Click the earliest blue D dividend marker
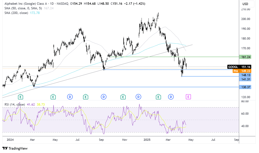Image resolution: width=259 pixels, height=153 pixels. pyautogui.click(x=70, y=97)
